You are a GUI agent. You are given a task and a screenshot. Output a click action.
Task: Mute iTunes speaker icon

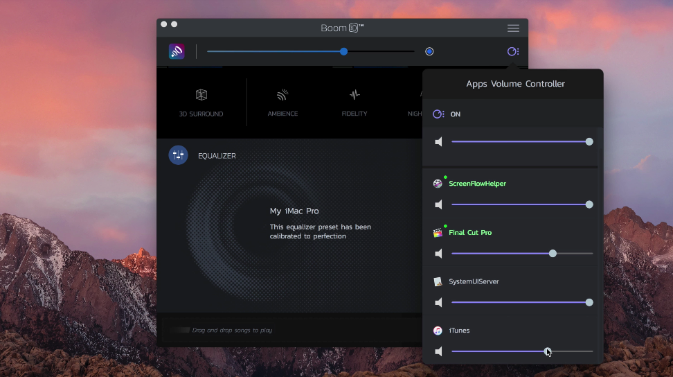coord(438,351)
